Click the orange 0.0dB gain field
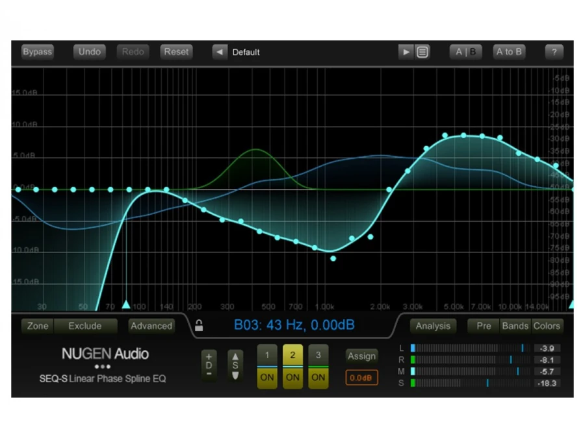The height and width of the screenshot is (438, 585). point(361,378)
